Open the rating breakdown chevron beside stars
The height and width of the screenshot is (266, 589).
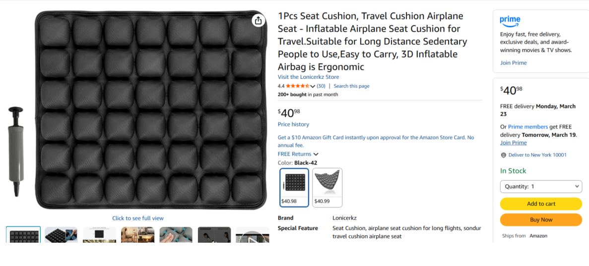[x=313, y=86]
